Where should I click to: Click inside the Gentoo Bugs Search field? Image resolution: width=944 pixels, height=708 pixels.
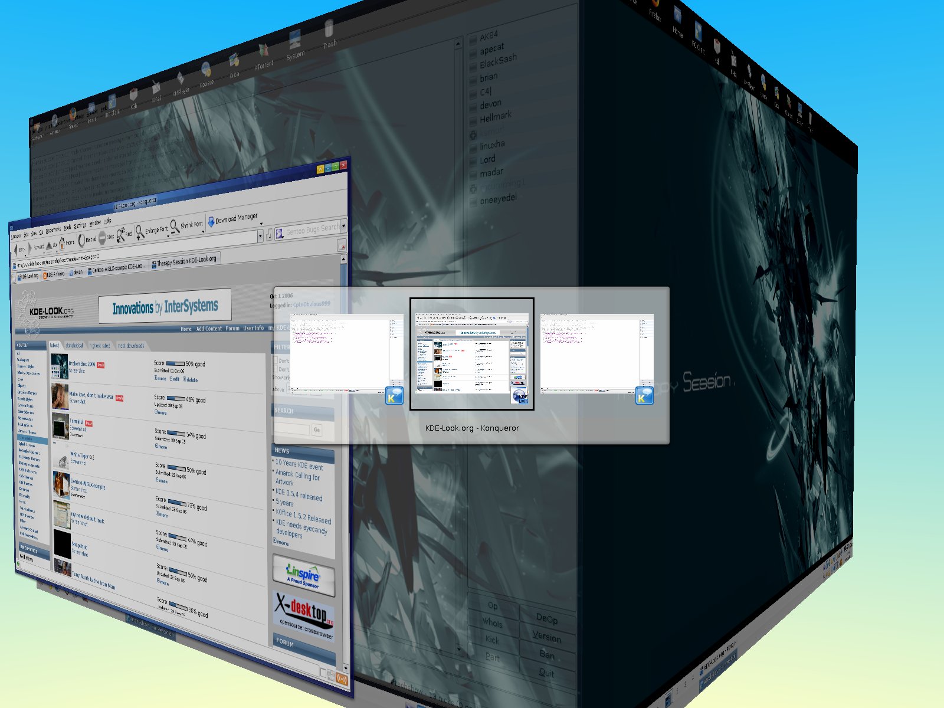pos(313,228)
